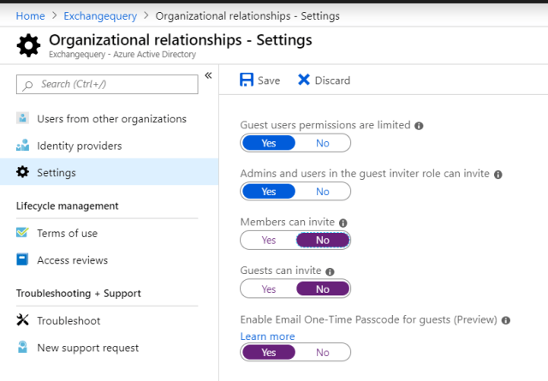Screen dimensions: 548x381
Task: Disable Email One-Time Passcode by selecting No
Action: 323,352
